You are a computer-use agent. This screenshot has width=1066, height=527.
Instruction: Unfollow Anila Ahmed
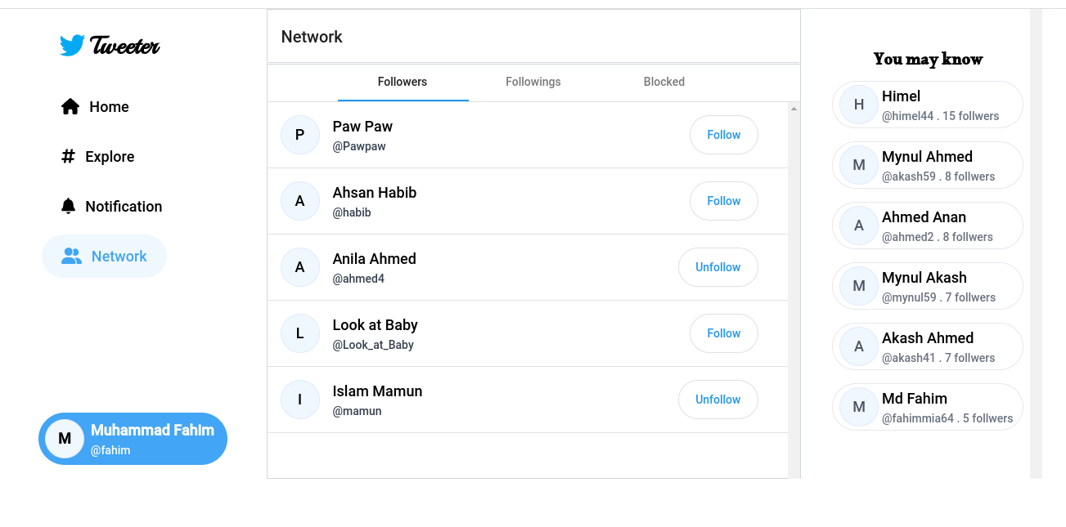pos(717,266)
